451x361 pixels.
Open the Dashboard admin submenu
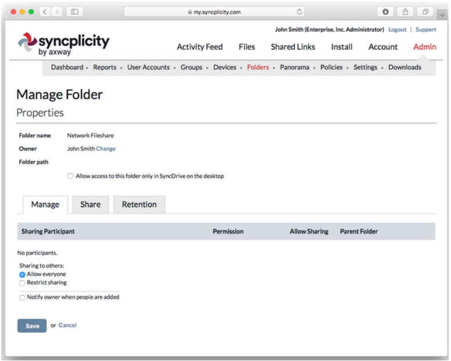point(67,67)
